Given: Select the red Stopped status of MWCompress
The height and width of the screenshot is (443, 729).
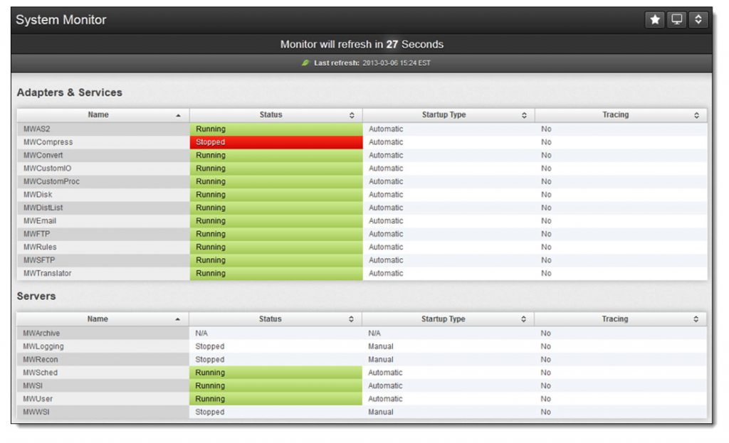Looking at the screenshot, I should point(276,142).
